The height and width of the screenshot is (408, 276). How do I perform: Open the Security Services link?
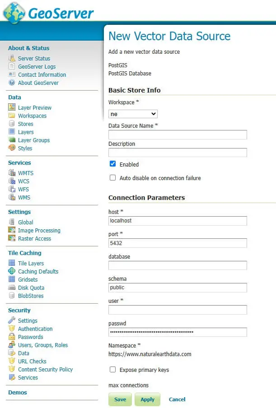click(28, 378)
